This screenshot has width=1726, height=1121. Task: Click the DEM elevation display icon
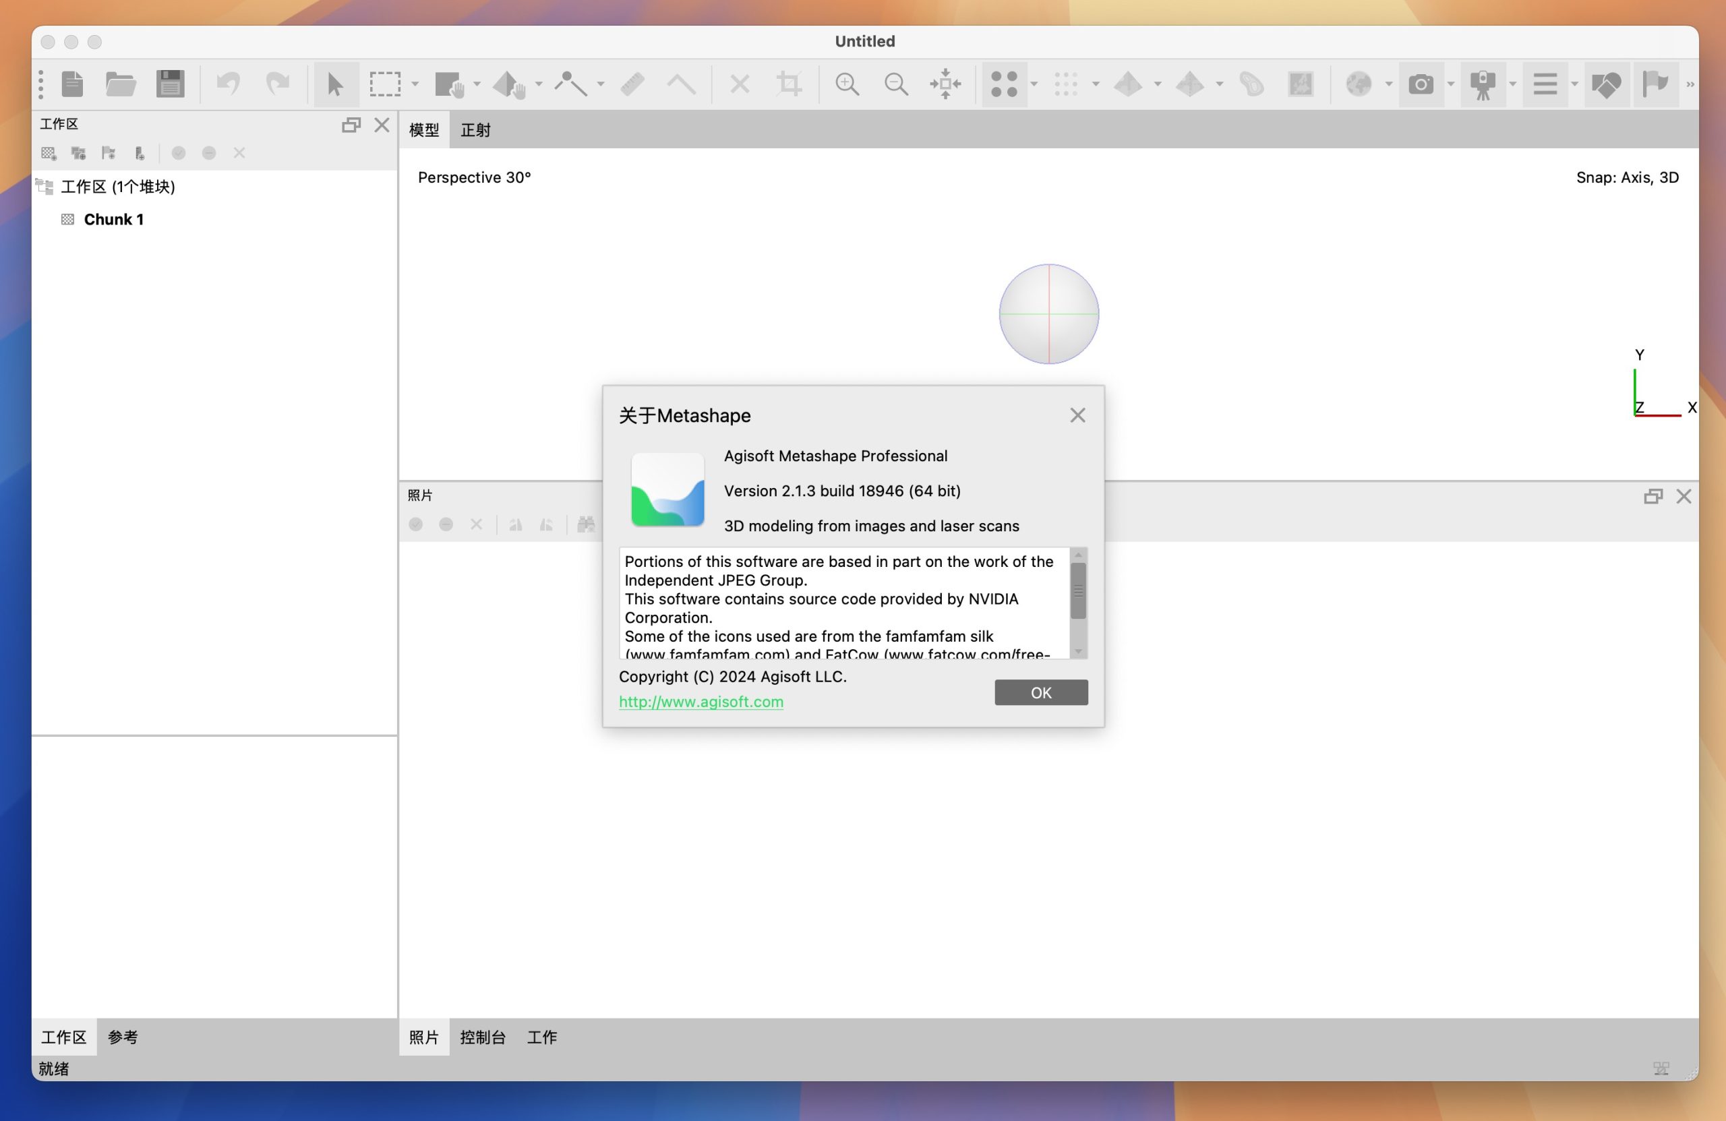pos(1252,84)
